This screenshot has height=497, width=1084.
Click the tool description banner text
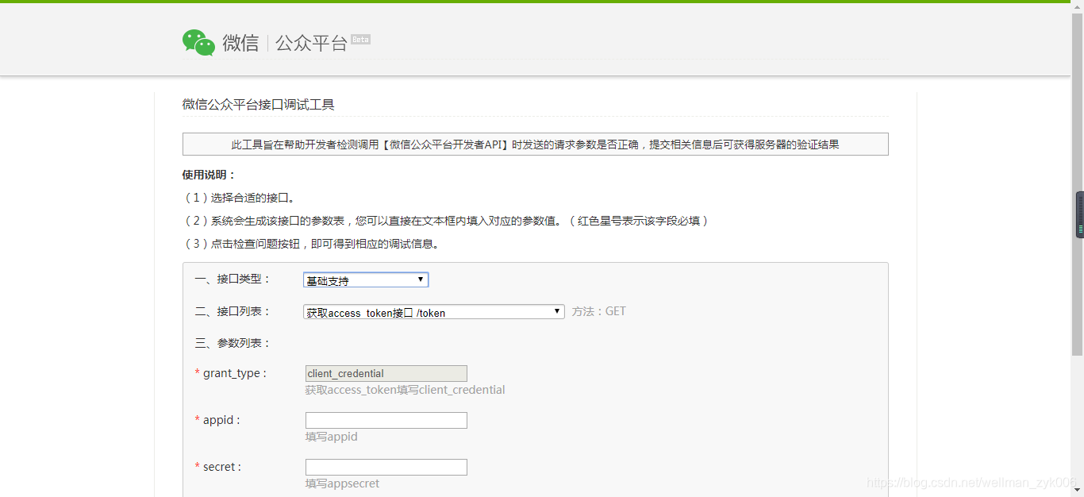pyautogui.click(x=536, y=144)
